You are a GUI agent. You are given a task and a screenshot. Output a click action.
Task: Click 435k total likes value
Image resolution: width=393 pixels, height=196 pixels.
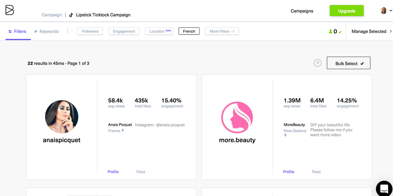[141, 101]
